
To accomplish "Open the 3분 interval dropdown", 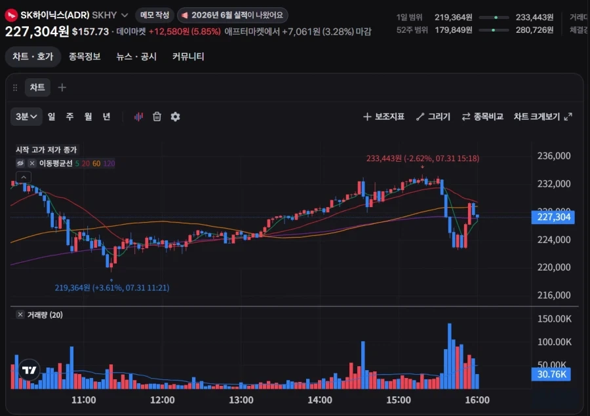I will [x=26, y=117].
